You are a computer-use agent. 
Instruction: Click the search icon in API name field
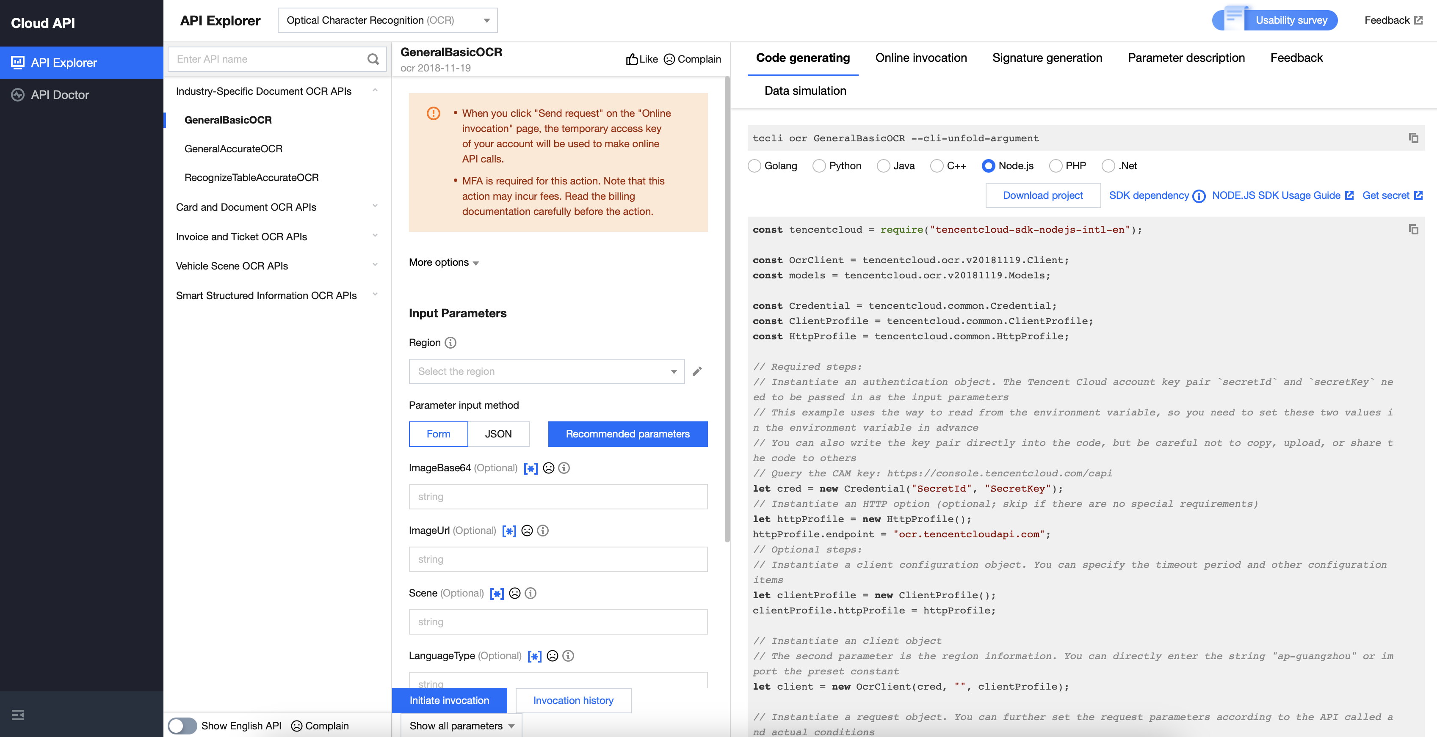point(373,59)
